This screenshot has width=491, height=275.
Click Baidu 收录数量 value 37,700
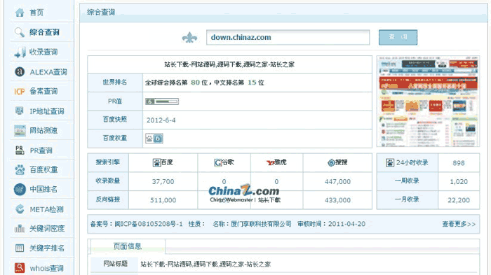[163, 181]
